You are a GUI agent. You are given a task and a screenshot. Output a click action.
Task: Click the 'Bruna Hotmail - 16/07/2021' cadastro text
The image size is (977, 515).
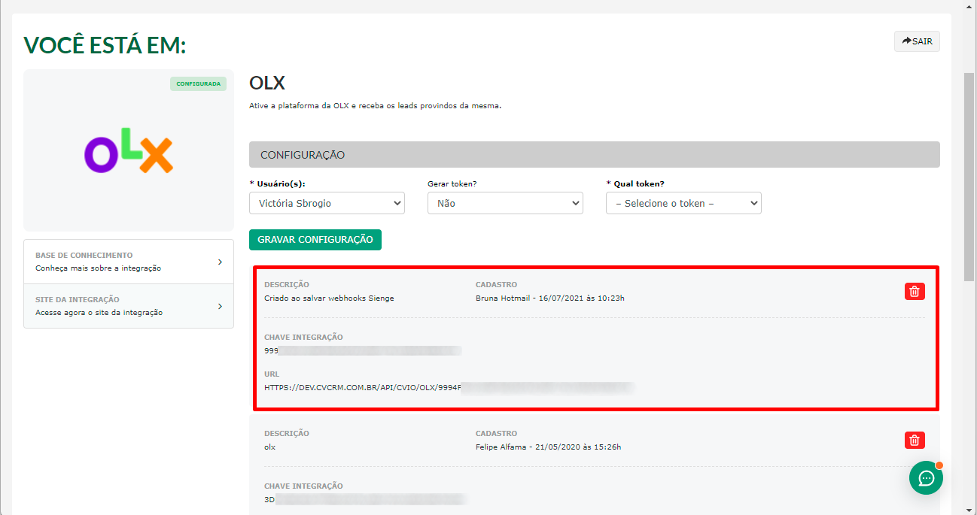[550, 298]
